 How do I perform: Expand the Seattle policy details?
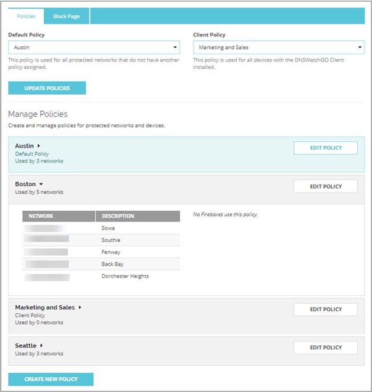42,345
